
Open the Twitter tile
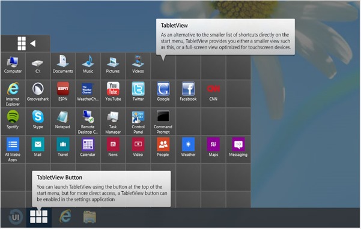pos(138,94)
